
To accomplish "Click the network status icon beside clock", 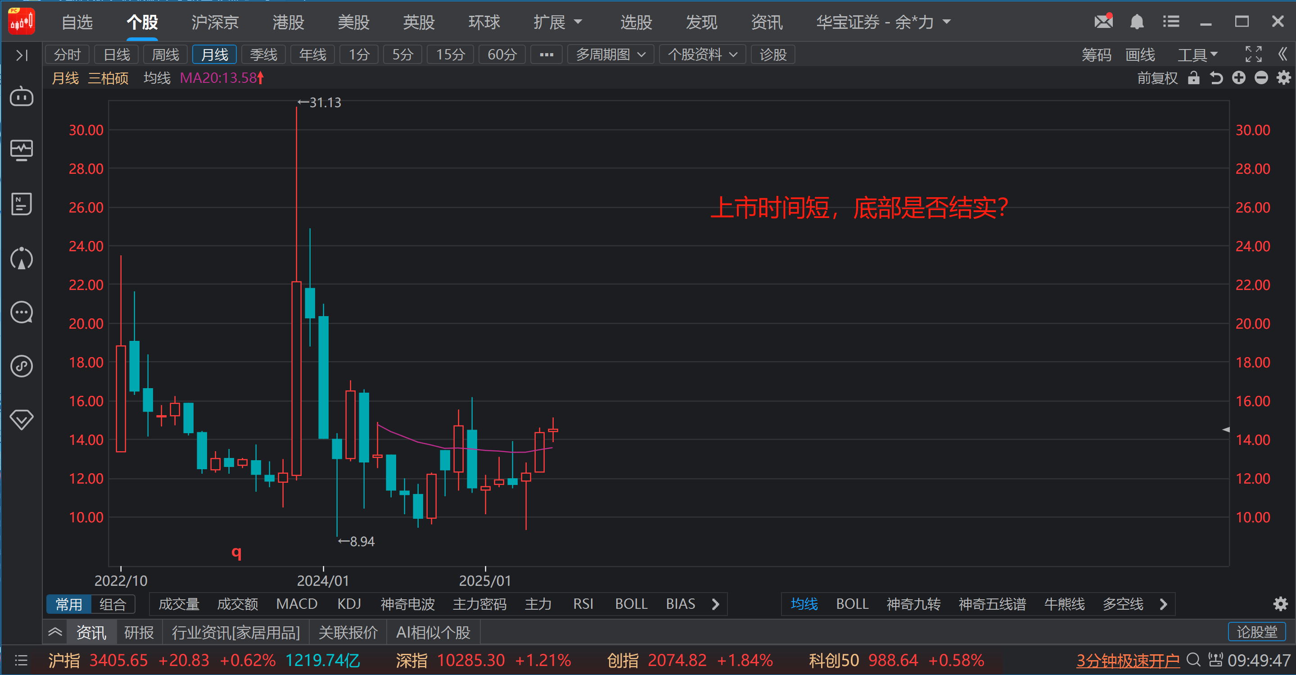I will pos(1215,659).
